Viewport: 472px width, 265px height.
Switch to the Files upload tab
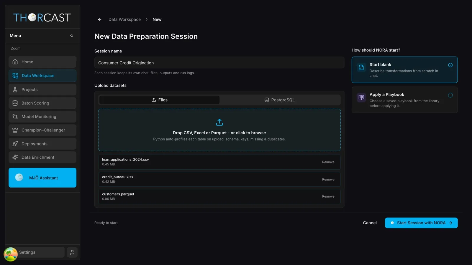(x=159, y=100)
